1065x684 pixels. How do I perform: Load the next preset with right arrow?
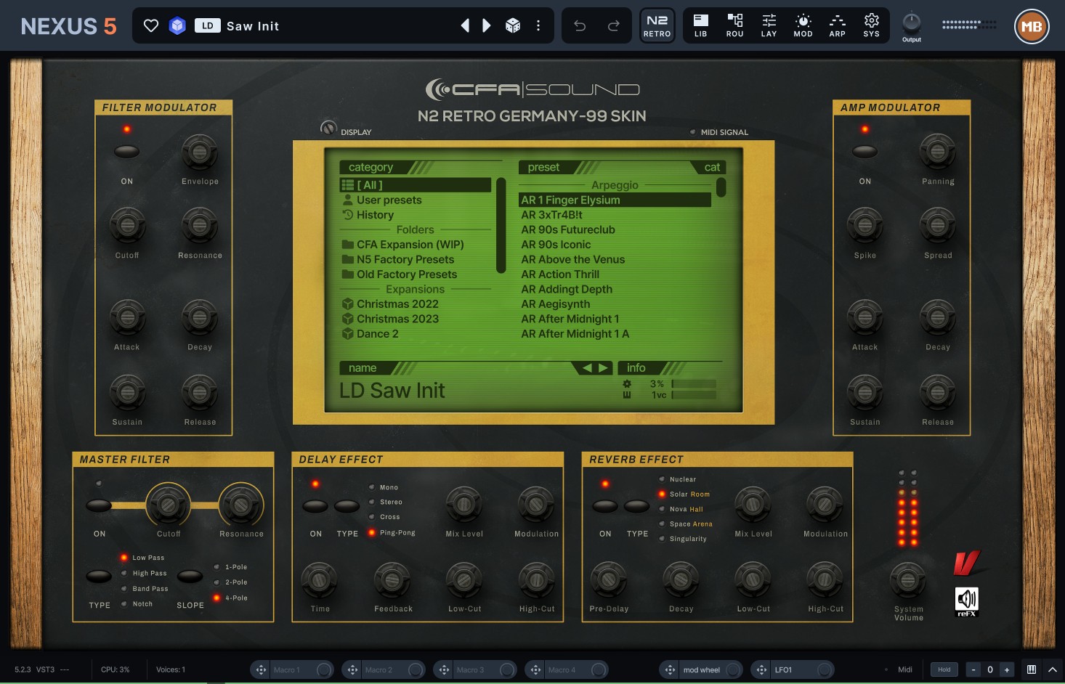point(487,26)
